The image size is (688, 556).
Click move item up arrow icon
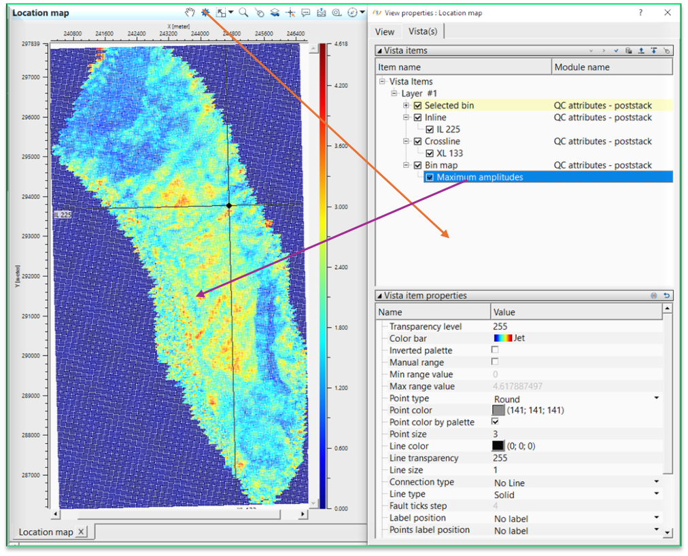coord(641,51)
